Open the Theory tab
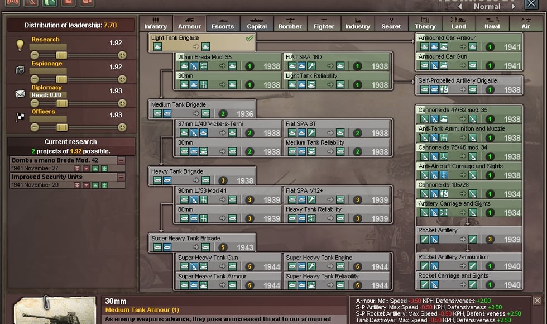Screen dimensions: 547x324 pyautogui.click(x=425, y=23)
